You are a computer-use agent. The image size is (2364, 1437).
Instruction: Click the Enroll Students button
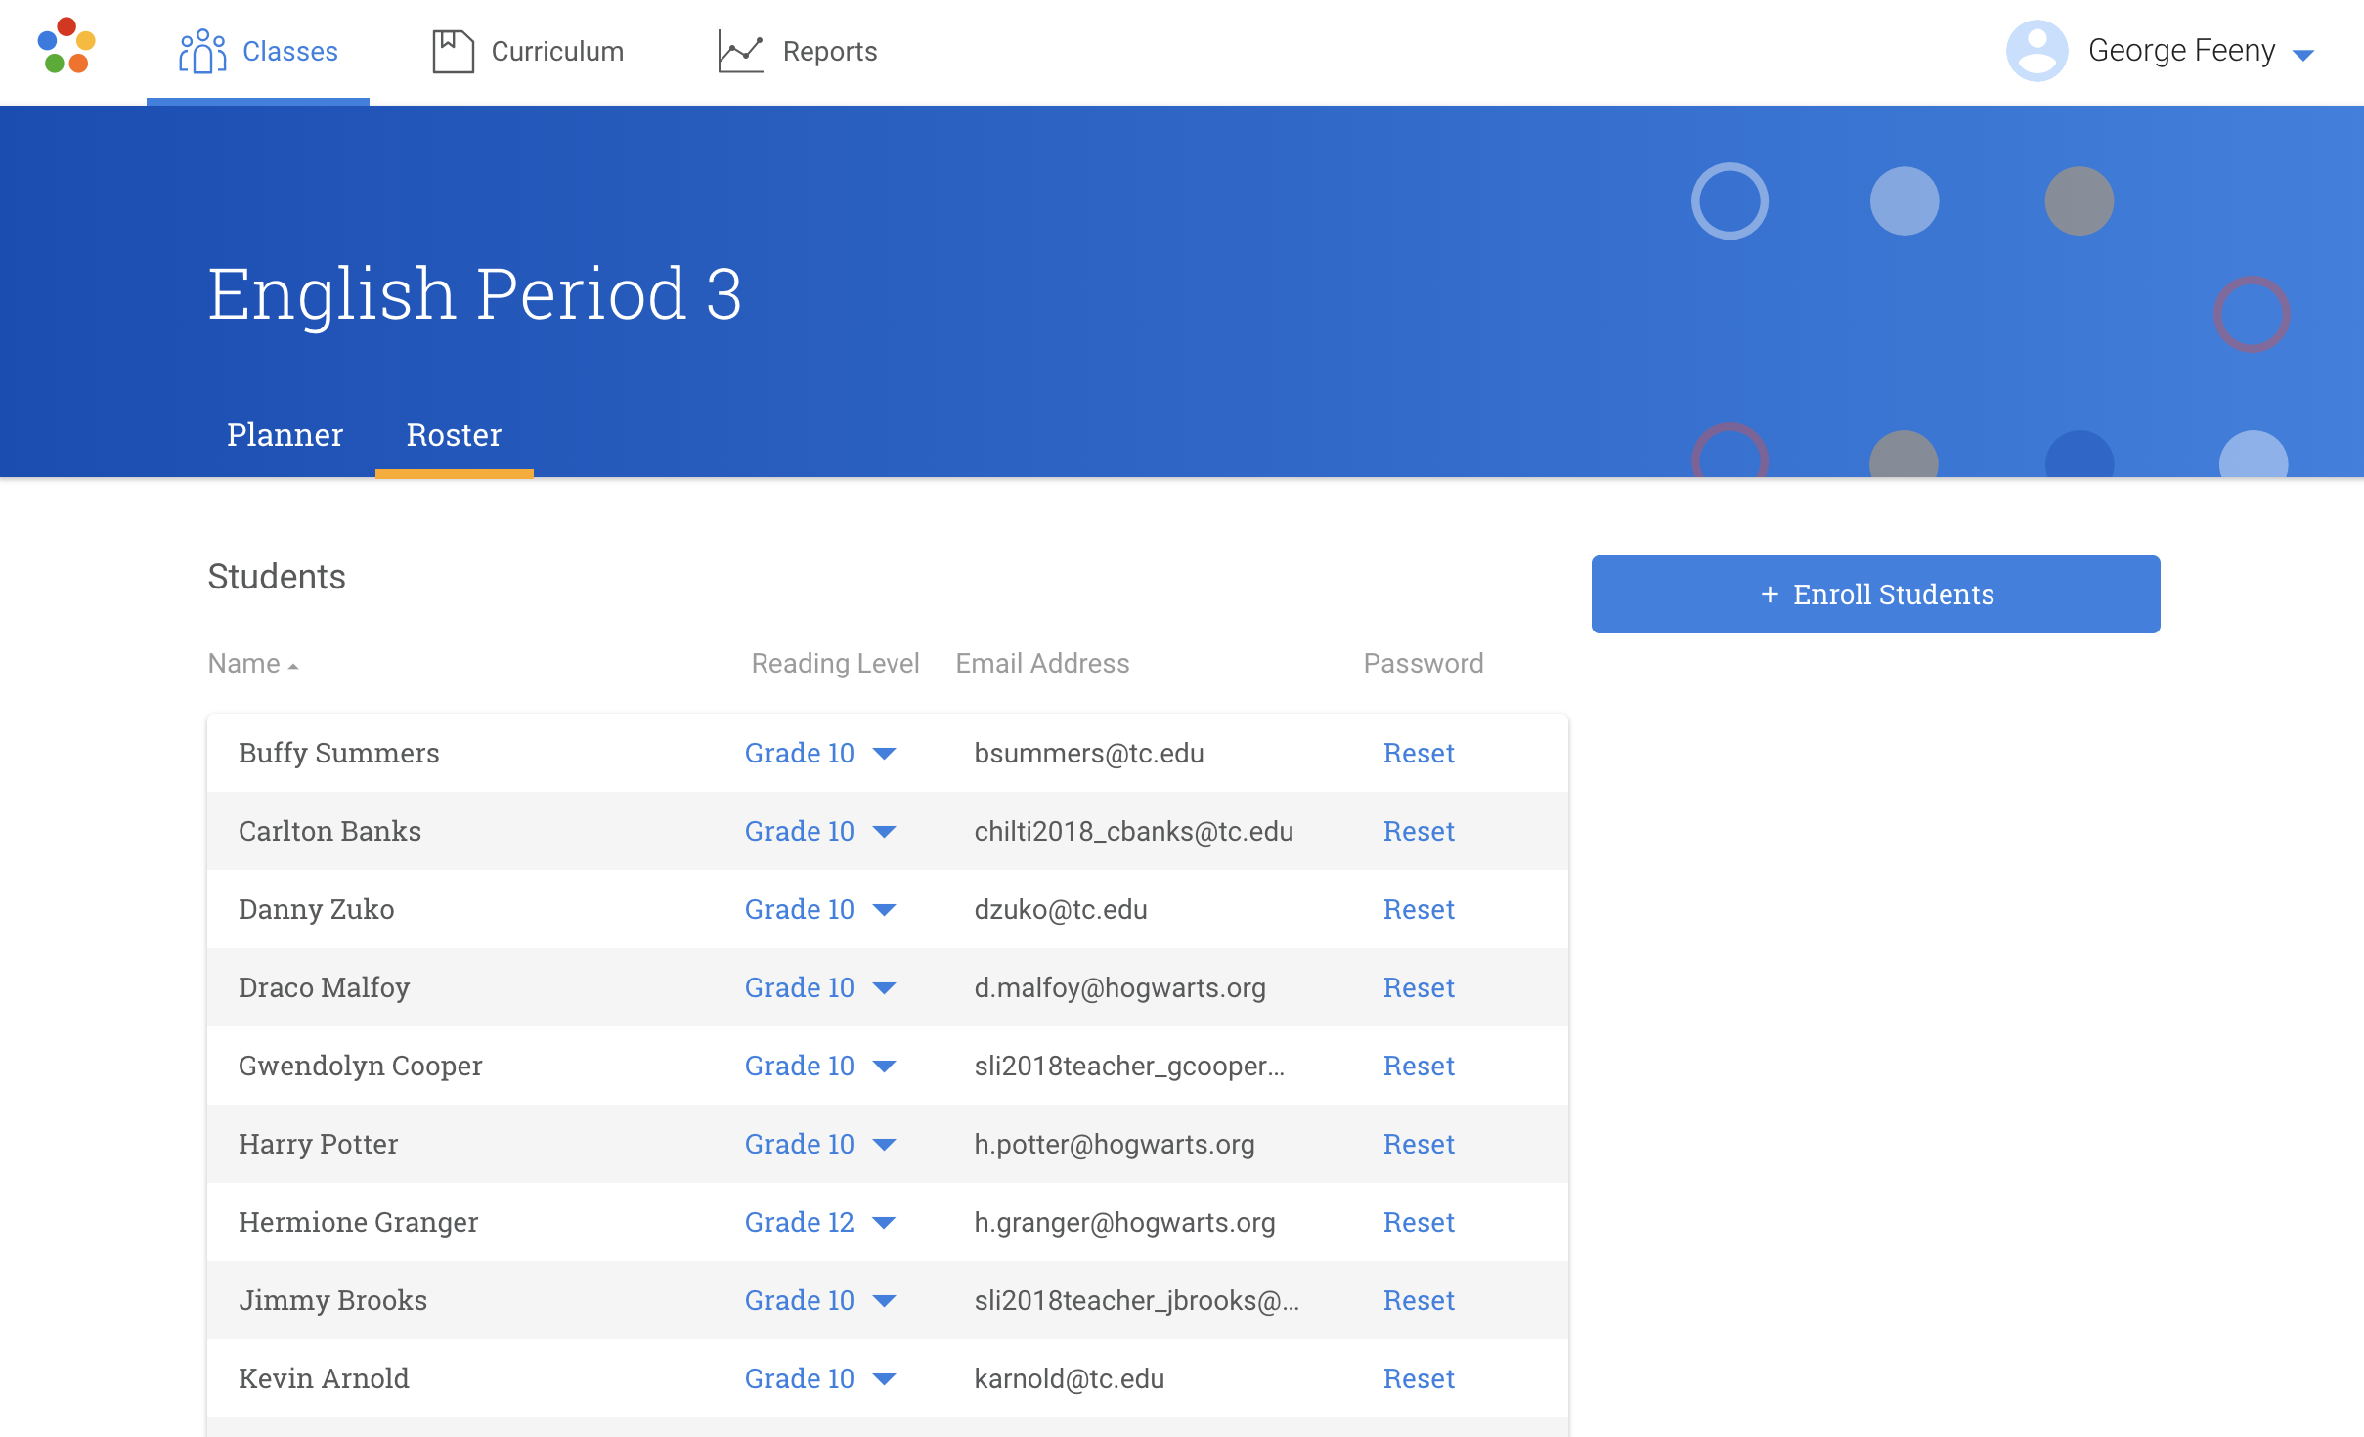tap(1875, 594)
